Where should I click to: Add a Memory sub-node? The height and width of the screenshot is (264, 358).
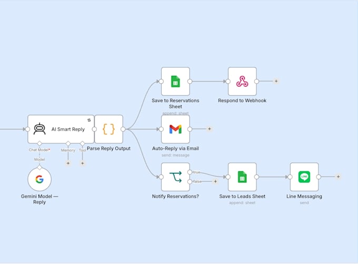tap(68, 163)
